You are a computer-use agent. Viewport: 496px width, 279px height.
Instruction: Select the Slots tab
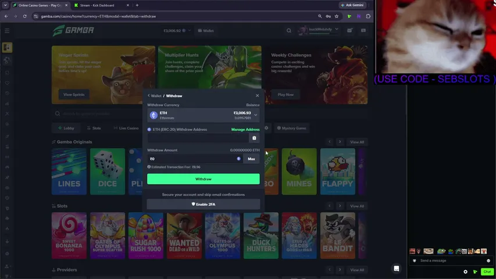click(x=94, y=128)
